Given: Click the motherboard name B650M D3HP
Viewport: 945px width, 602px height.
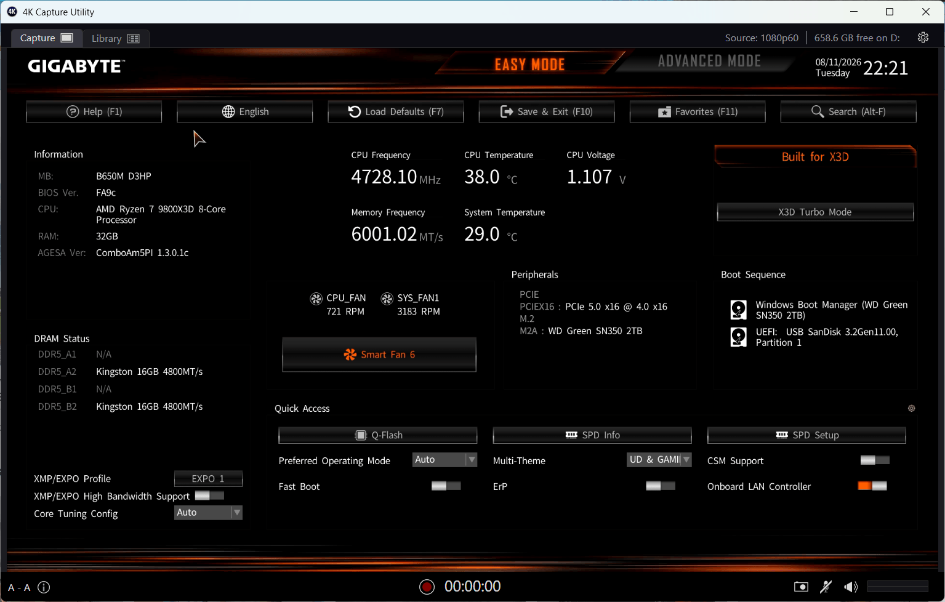Looking at the screenshot, I should coord(124,176).
